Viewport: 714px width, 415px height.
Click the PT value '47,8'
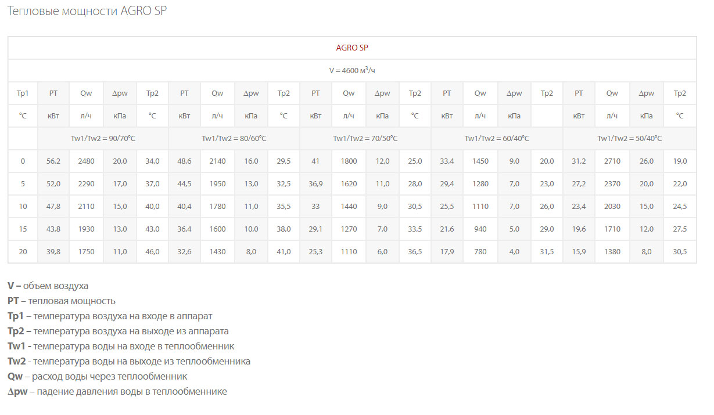point(53,206)
